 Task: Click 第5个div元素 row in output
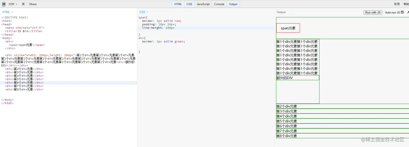[x=342, y=121]
